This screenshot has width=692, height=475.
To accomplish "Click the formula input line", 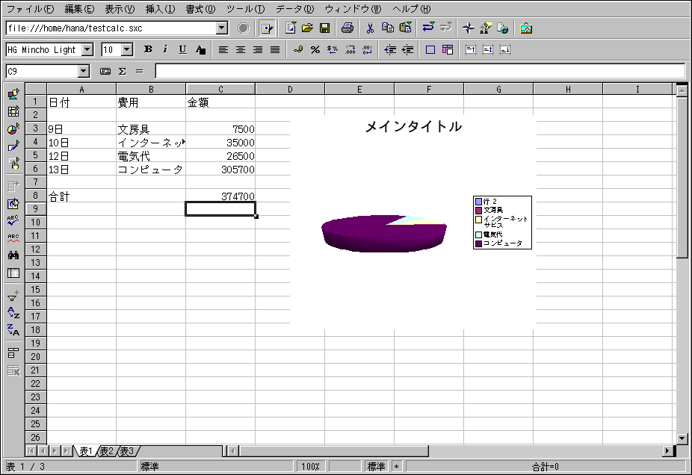I will point(418,72).
